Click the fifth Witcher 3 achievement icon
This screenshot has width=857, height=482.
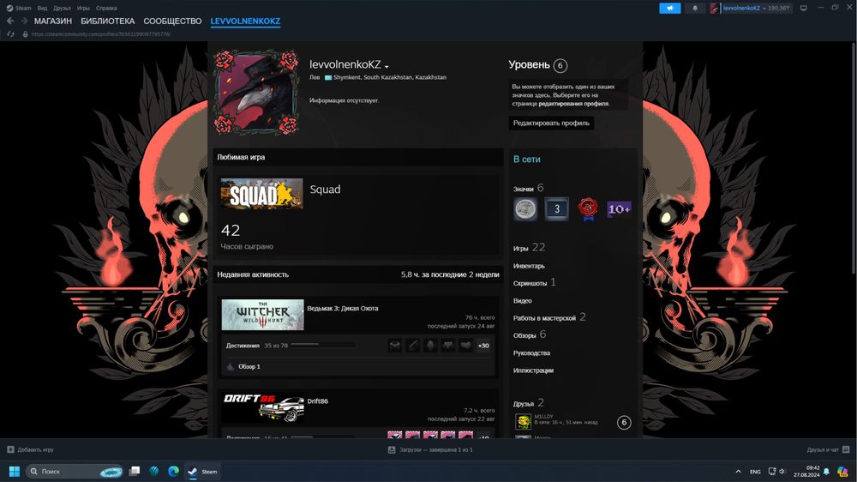(465, 346)
